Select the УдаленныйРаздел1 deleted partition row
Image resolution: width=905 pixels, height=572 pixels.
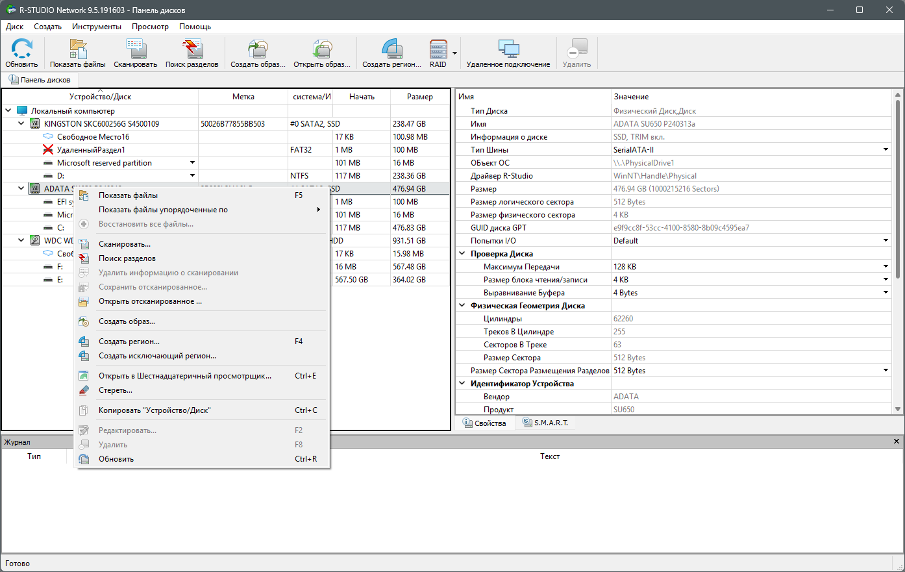tap(225, 150)
